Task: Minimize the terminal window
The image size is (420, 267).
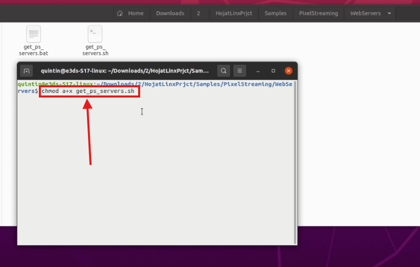Action: tap(258, 71)
